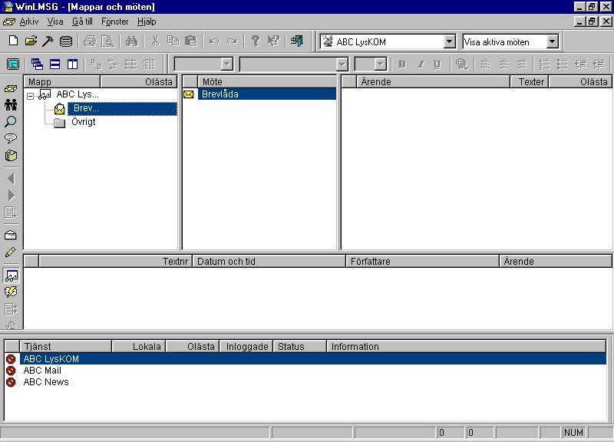Image resolution: width=614 pixels, height=442 pixels.
Task: Click the Redo arrow icon
Action: 233,41
